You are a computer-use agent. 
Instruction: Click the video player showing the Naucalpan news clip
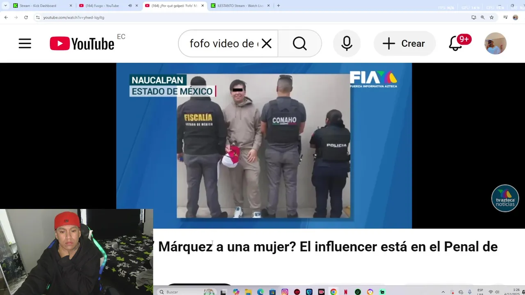click(x=264, y=145)
